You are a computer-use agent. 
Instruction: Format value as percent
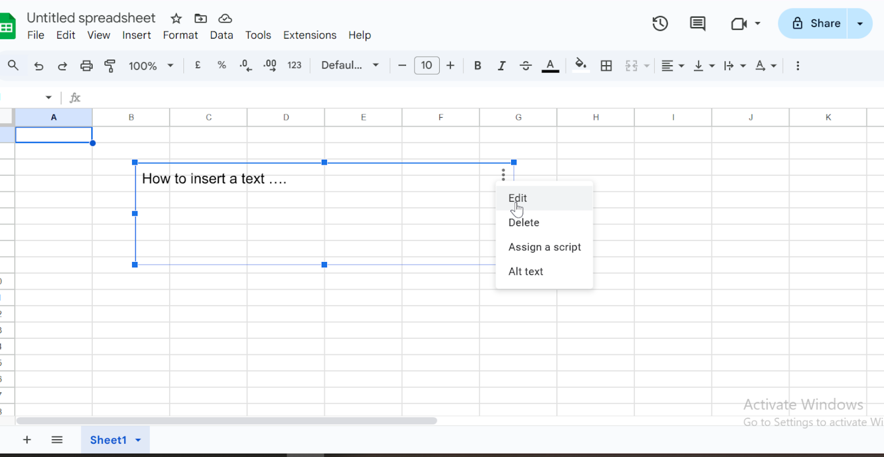coord(221,65)
